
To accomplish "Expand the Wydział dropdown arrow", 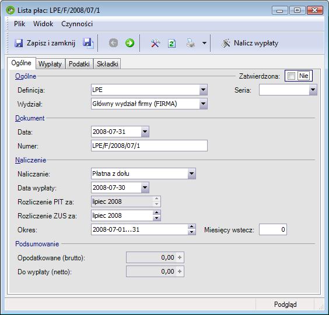I will [203, 104].
